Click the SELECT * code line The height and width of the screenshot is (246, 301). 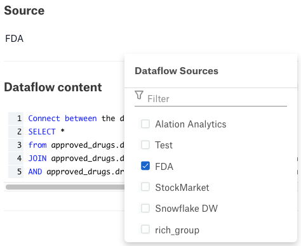point(46,132)
